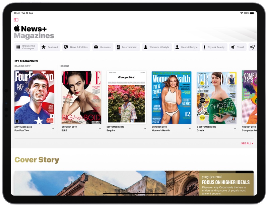Tap the ELLE title under its cover
This screenshot has width=268, height=207.
[64, 130]
